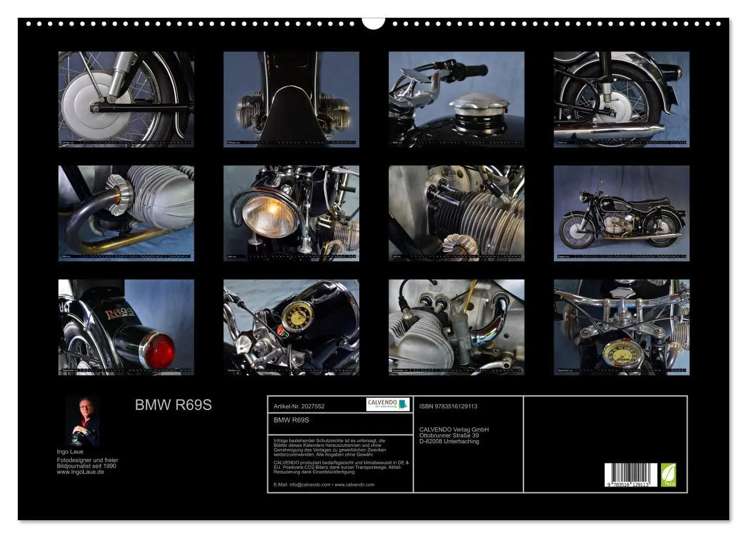Image resolution: width=747 pixels, height=538 pixels.
Task: Click BMW R69S in the info box
Action: pyautogui.click(x=291, y=419)
